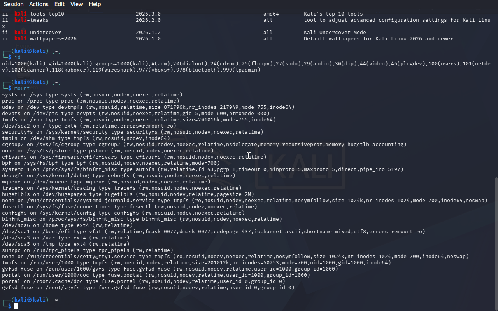Screen dimensions: 498x311
Task: Click 'binfmt_misc on /proc/sys/fs/binfmt_misc' line
Action: click(x=142, y=219)
